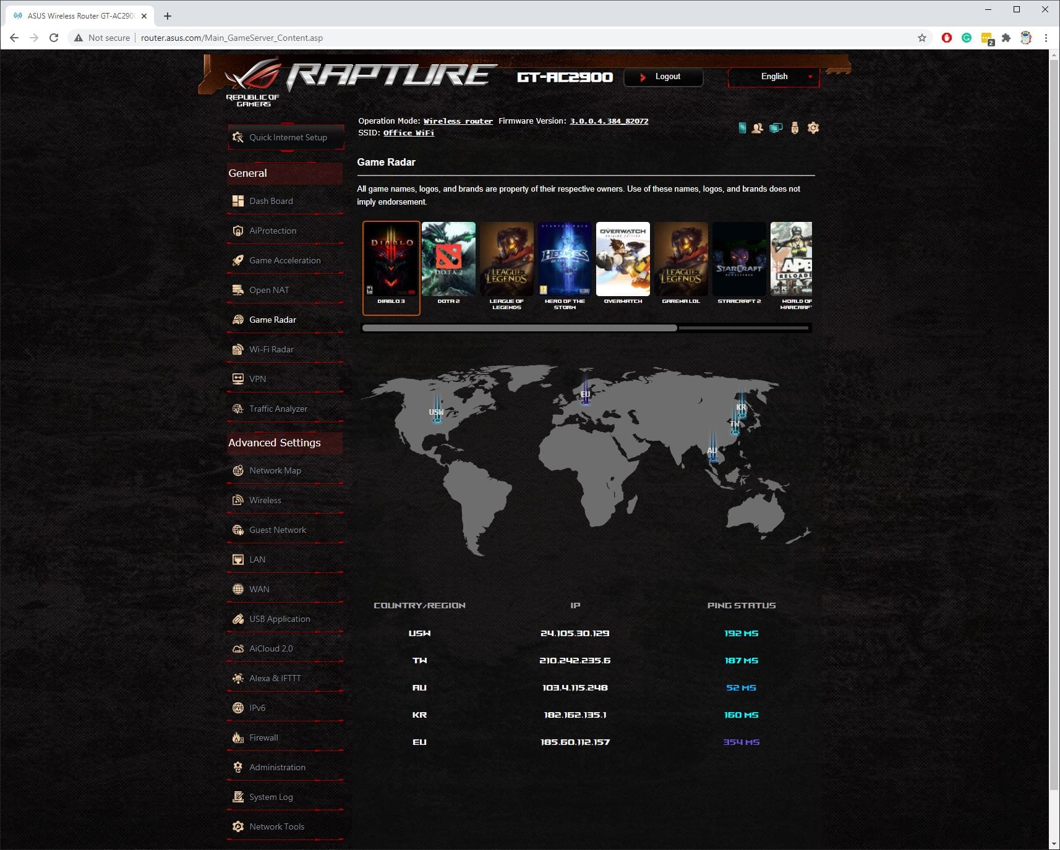Click the Game Acceleration rocket icon
Screen dimensions: 1060x850
[238, 260]
